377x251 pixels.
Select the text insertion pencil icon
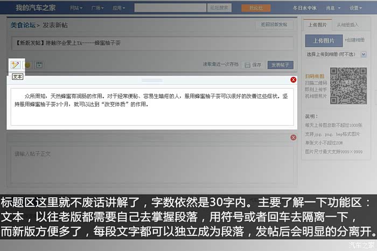tap(15, 65)
